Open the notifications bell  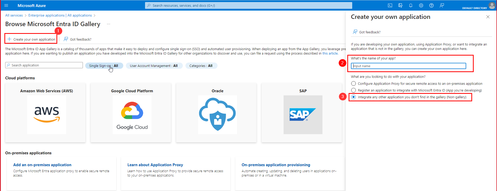[411, 5]
